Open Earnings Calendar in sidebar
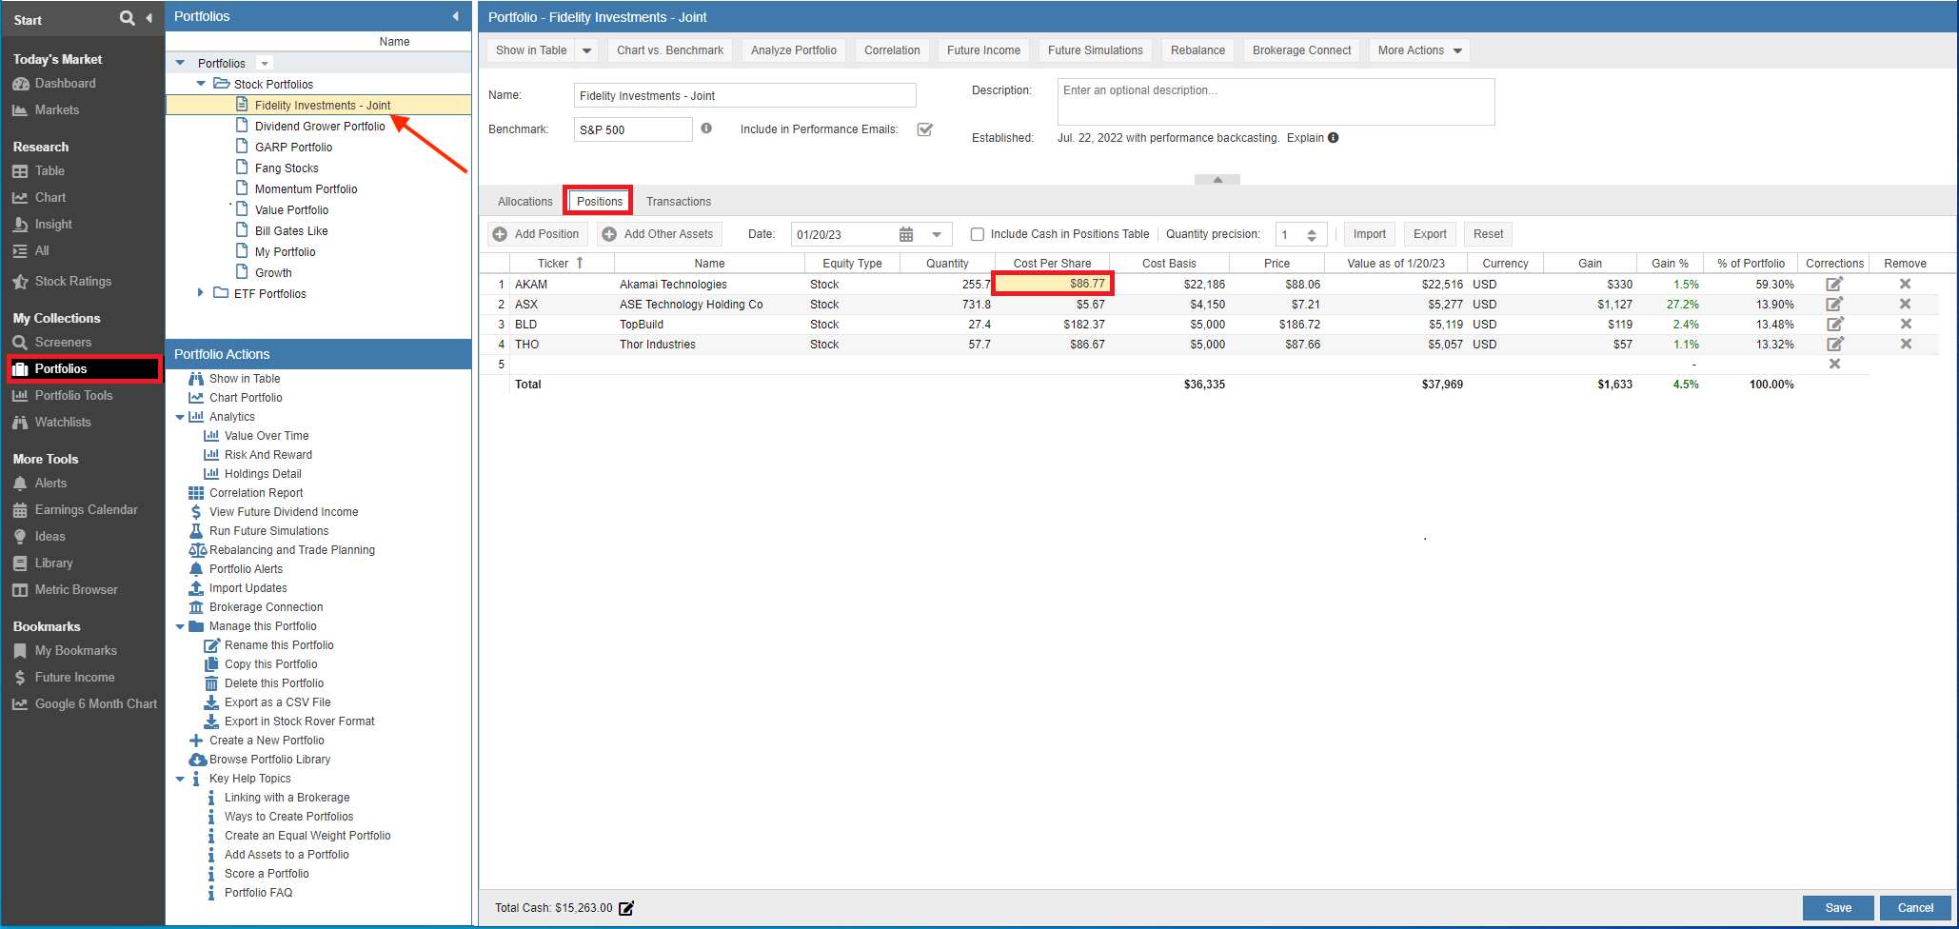1959x929 pixels. (86, 510)
